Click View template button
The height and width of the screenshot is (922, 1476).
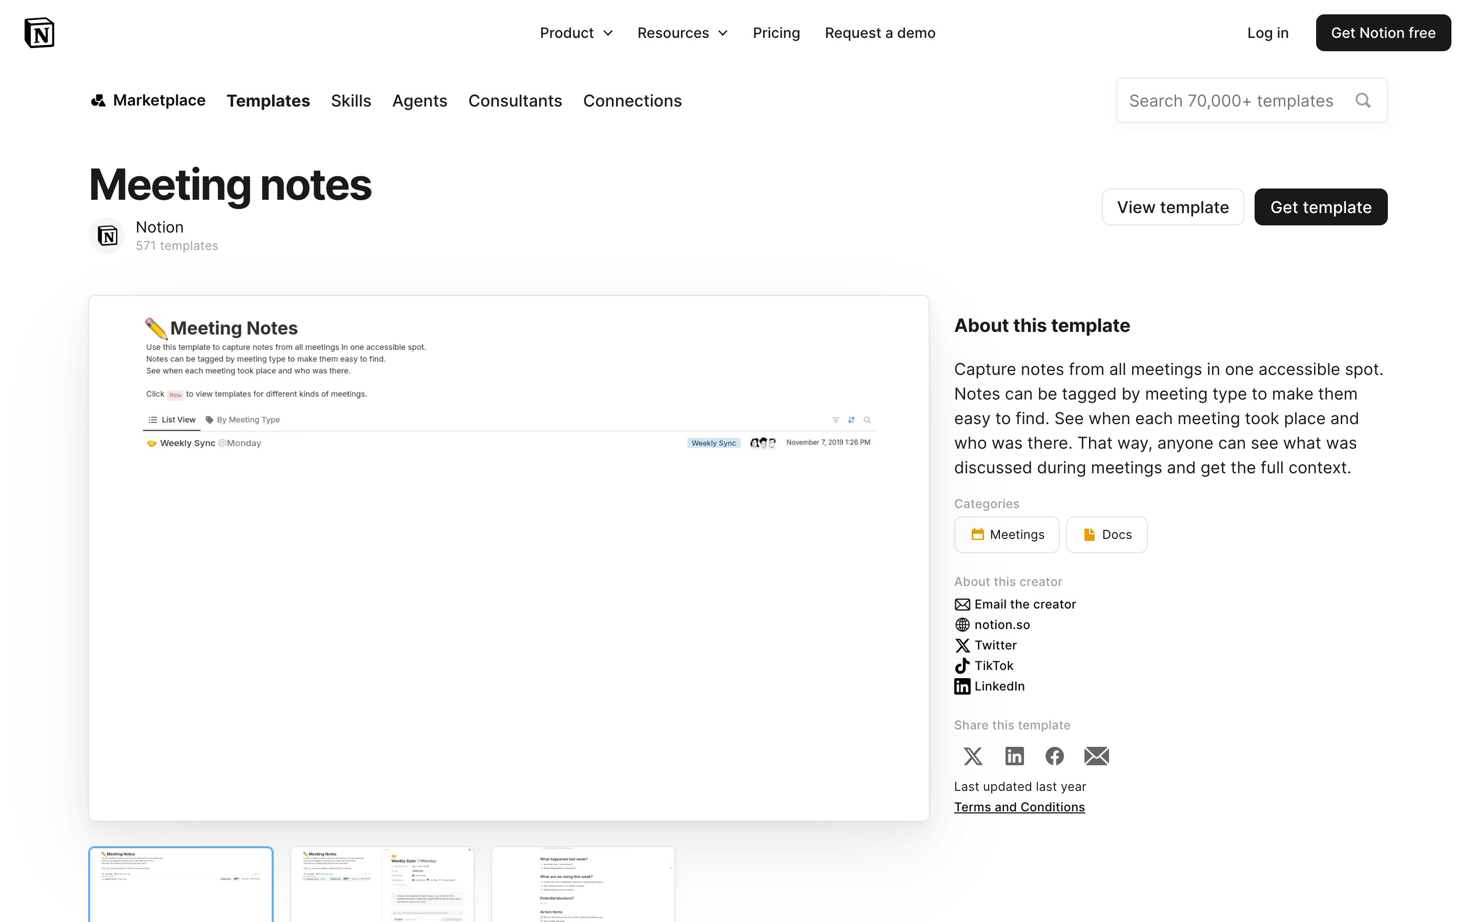coord(1172,207)
